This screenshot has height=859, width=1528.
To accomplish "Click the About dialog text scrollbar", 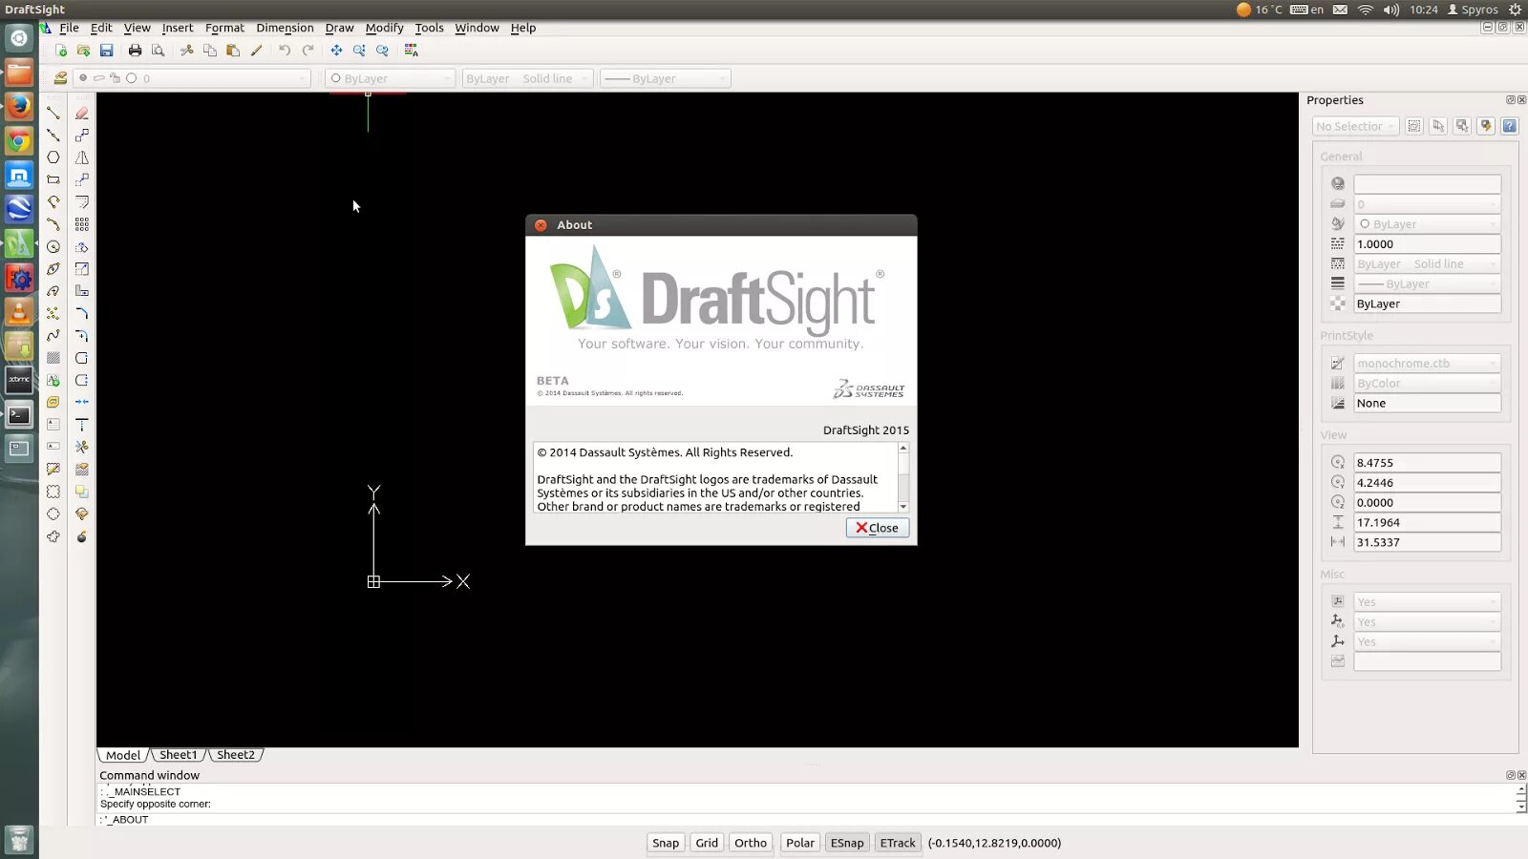I will (903, 477).
